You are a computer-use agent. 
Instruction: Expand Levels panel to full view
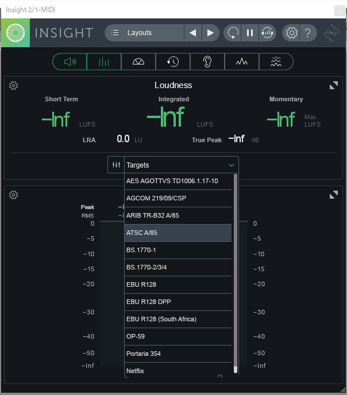[334, 195]
